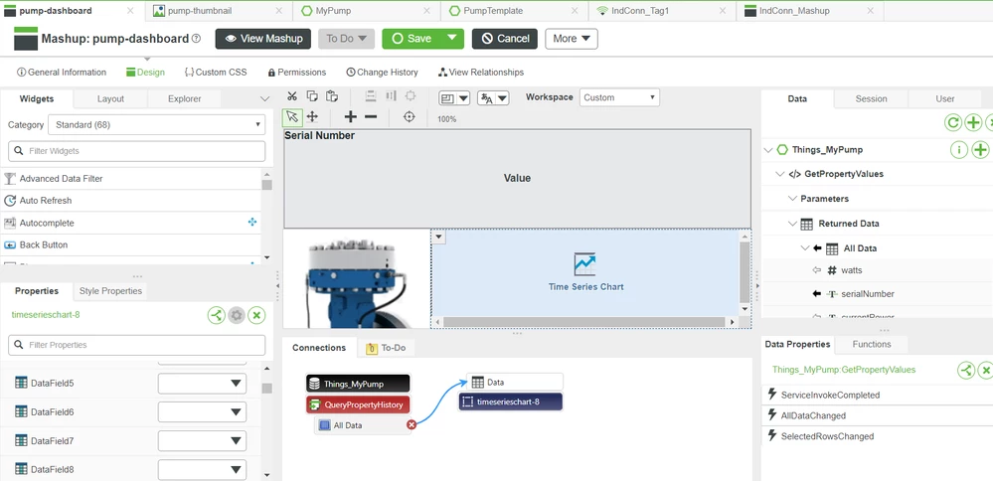993x481 pixels.
Task: Click the layout view icon dropdown
Action: (x=454, y=98)
